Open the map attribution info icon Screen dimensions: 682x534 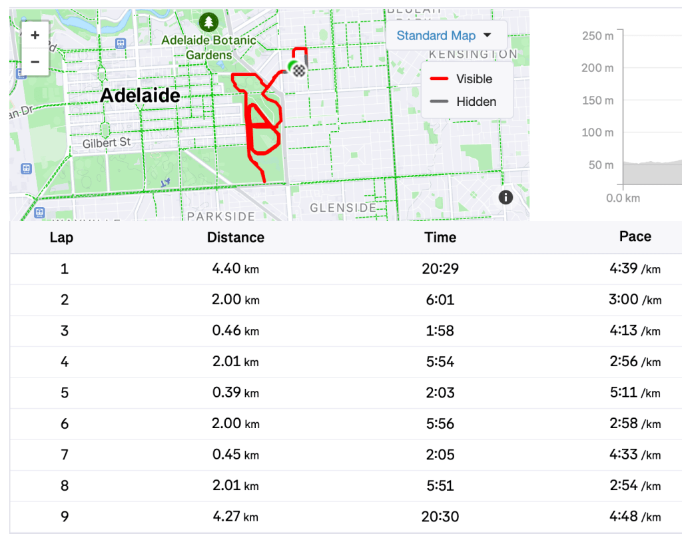pos(506,197)
